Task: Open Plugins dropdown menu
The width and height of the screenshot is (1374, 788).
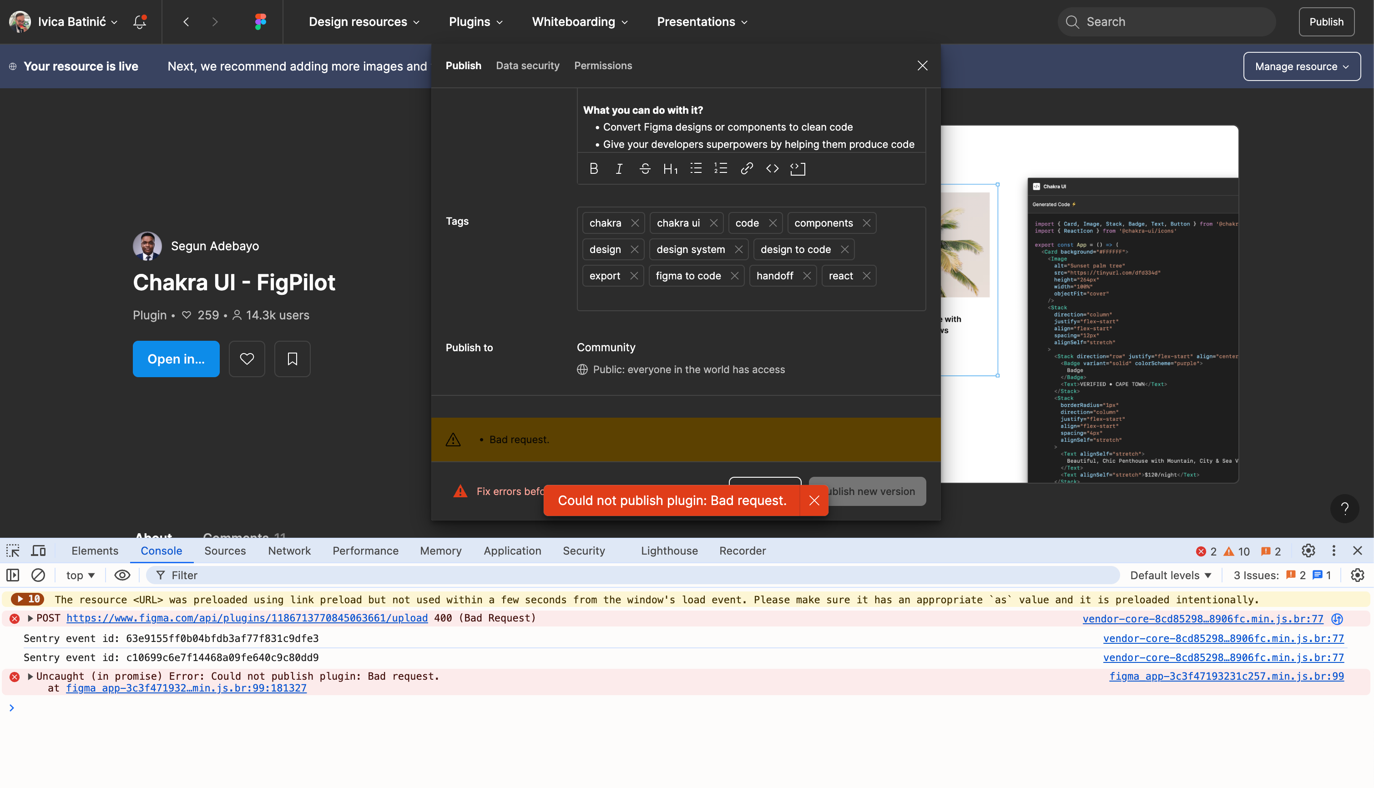Action: [x=476, y=22]
